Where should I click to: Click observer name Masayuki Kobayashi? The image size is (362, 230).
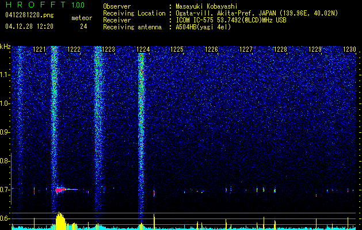coord(207,6)
